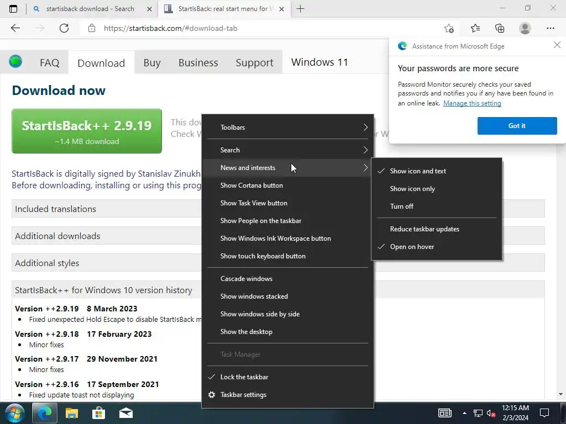Open the Collections icon in Edge toolbar
This screenshot has height=424, width=566.
tap(500, 28)
